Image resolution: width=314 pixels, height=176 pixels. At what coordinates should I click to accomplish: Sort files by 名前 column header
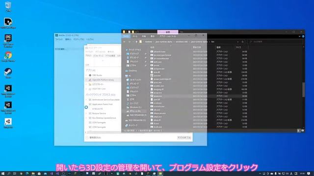click(x=153, y=47)
